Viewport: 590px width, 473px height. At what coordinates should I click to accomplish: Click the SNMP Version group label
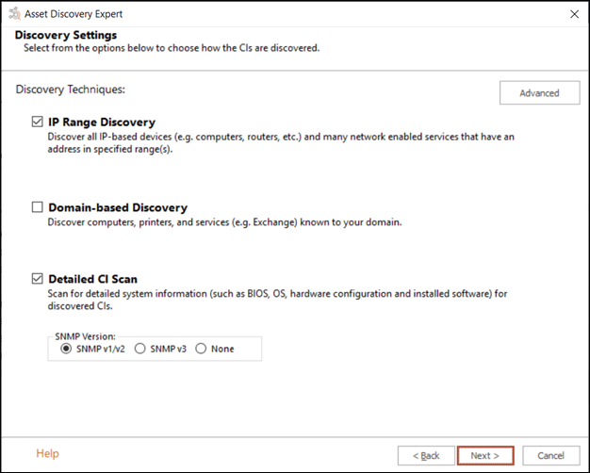(86, 335)
